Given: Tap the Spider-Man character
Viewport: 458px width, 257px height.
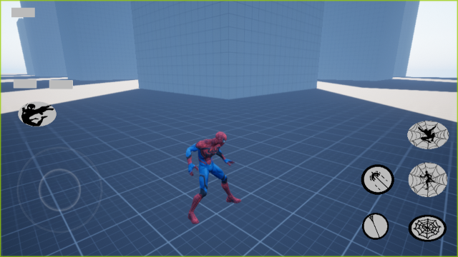Looking at the screenshot, I should click(213, 177).
